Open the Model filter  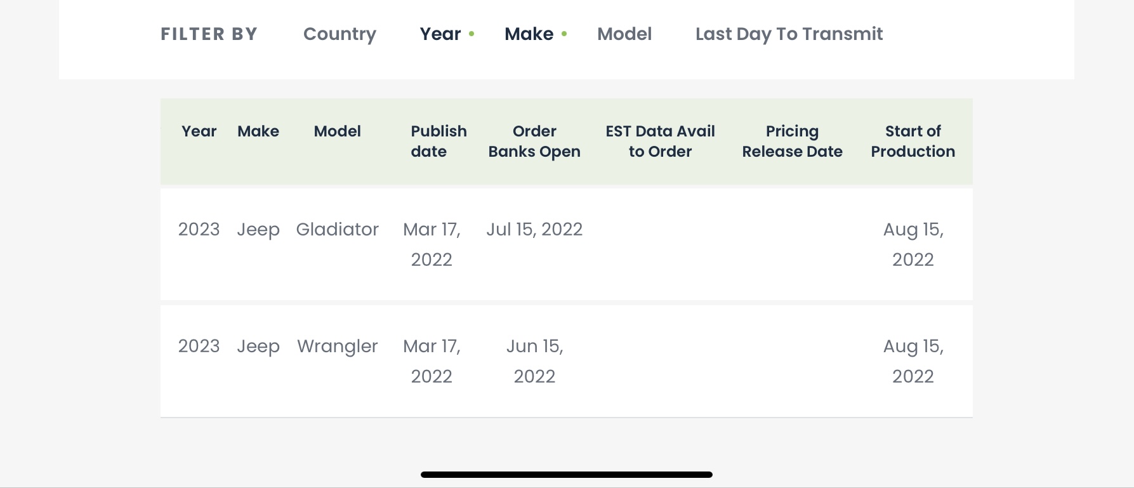624,34
